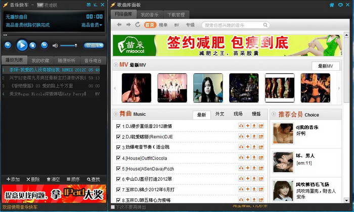Click 查找 to search the playlist
The width and height of the screenshot is (354, 212).
[x=93, y=179]
